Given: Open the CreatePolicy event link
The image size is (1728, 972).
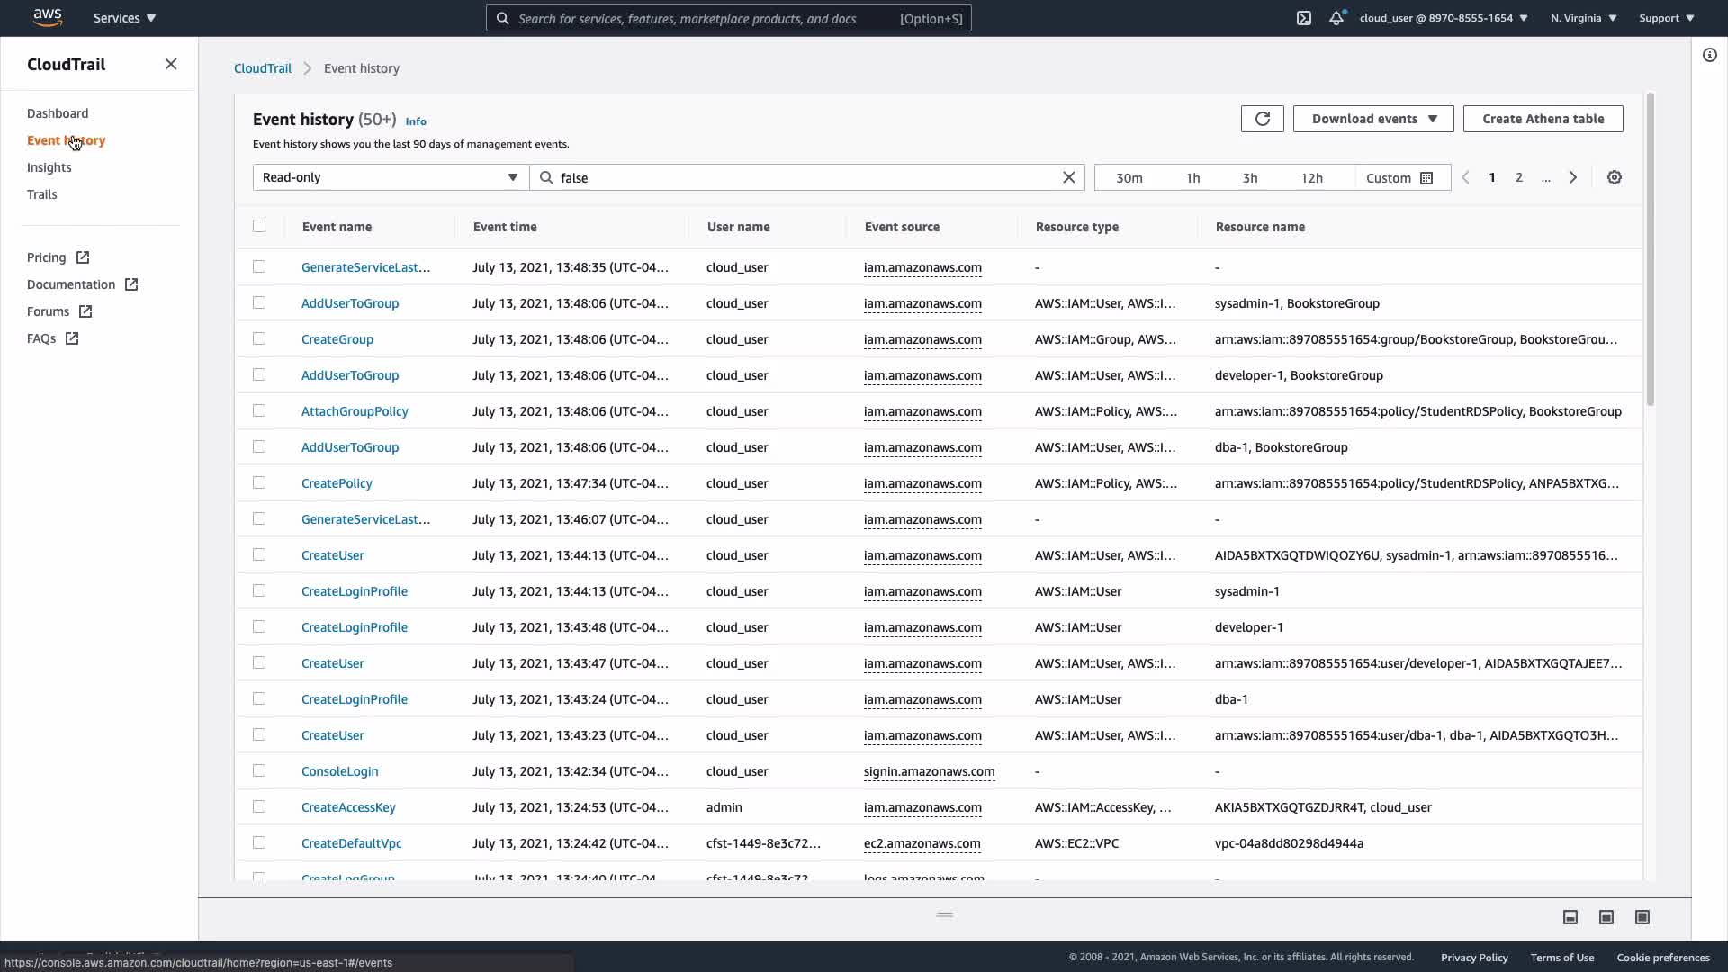Looking at the screenshot, I should click(x=337, y=483).
